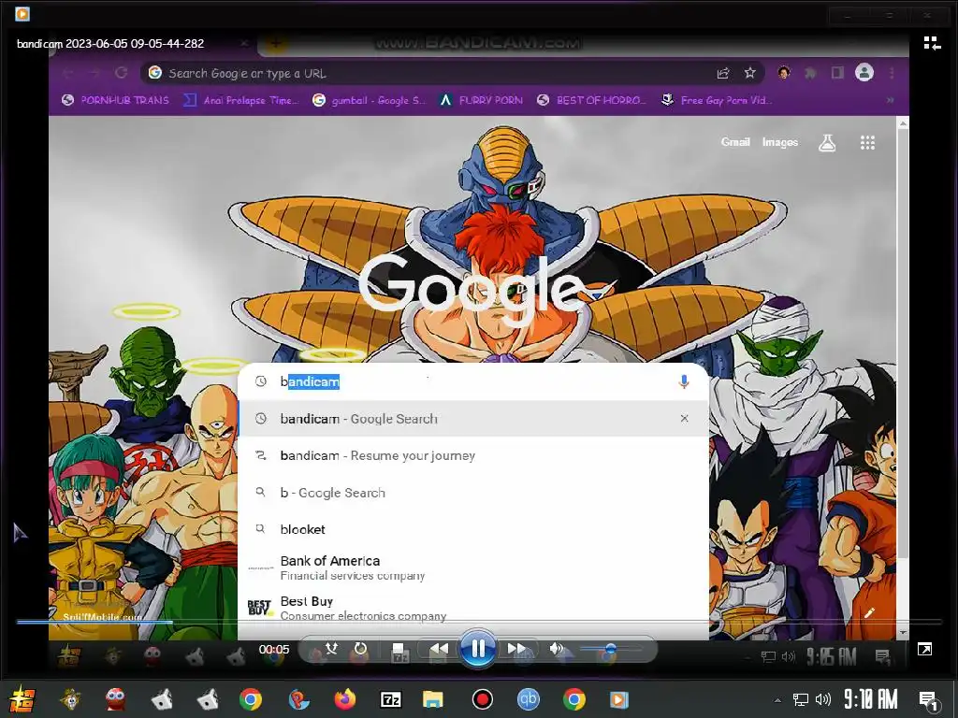Open Firefox from the taskbar
Screen dimensions: 958x718
point(344,699)
